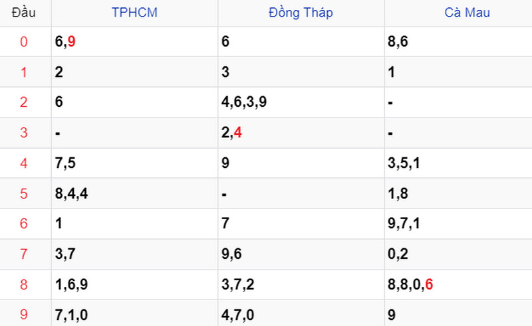Click the red head number 9
This screenshot has width=532, height=326.
click(x=23, y=315)
